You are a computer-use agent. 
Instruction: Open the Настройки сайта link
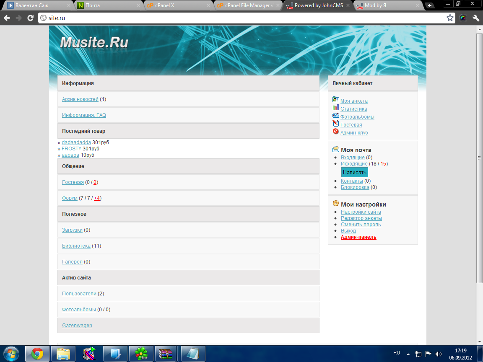(x=361, y=212)
